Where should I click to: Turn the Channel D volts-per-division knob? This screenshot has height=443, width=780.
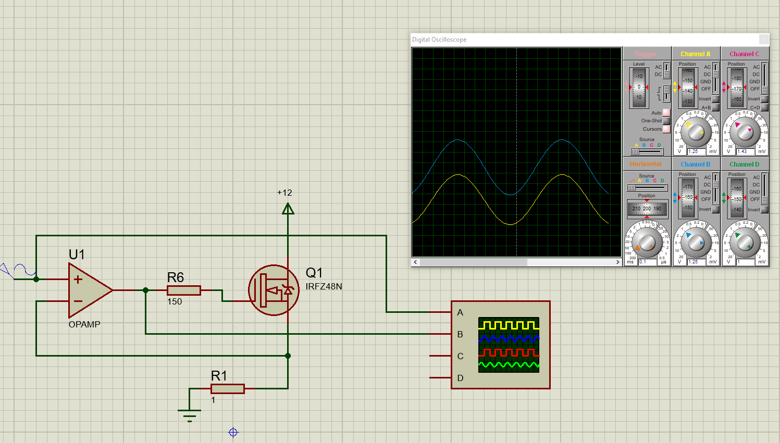tap(745, 243)
